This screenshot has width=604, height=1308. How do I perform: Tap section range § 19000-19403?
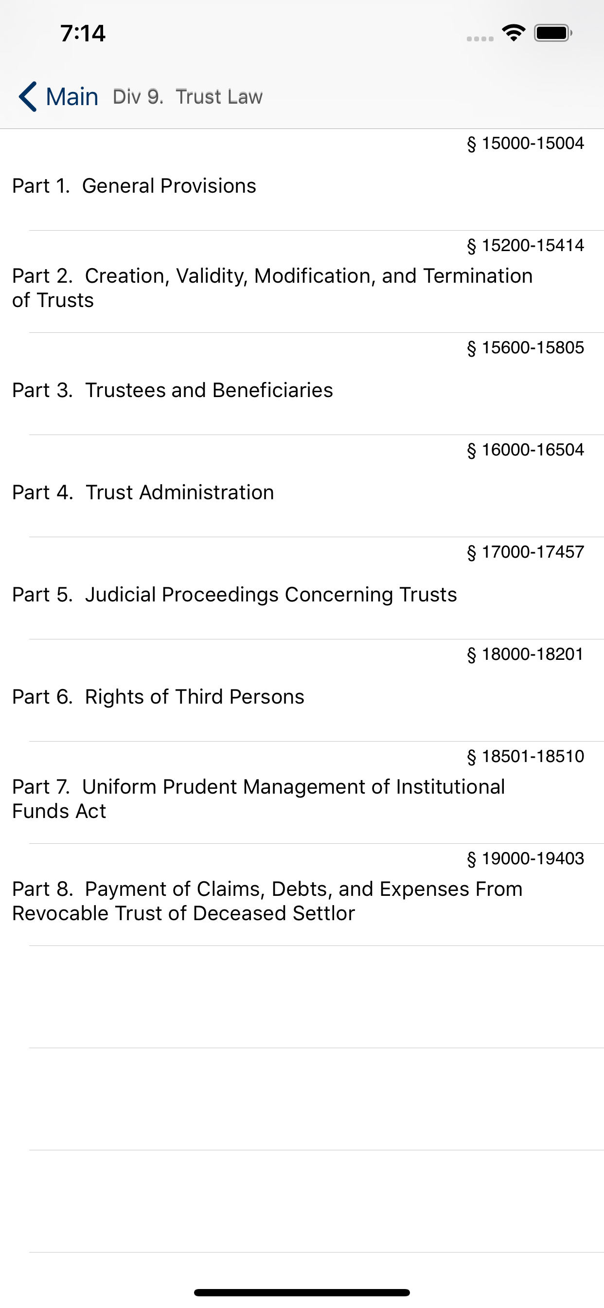point(525,859)
